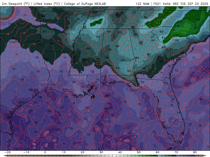Click the '12Z NAM' model run label

point(142,4)
